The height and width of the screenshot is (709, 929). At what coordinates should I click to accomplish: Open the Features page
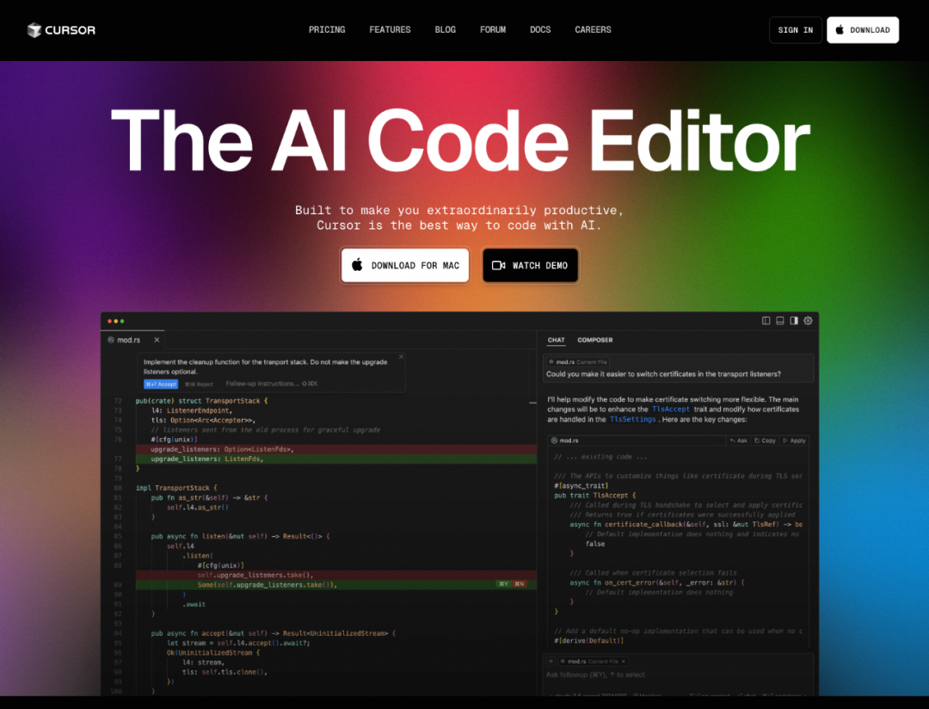click(x=390, y=29)
